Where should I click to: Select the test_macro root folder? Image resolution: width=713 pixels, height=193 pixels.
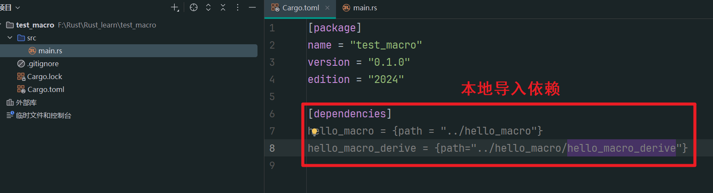click(35, 25)
